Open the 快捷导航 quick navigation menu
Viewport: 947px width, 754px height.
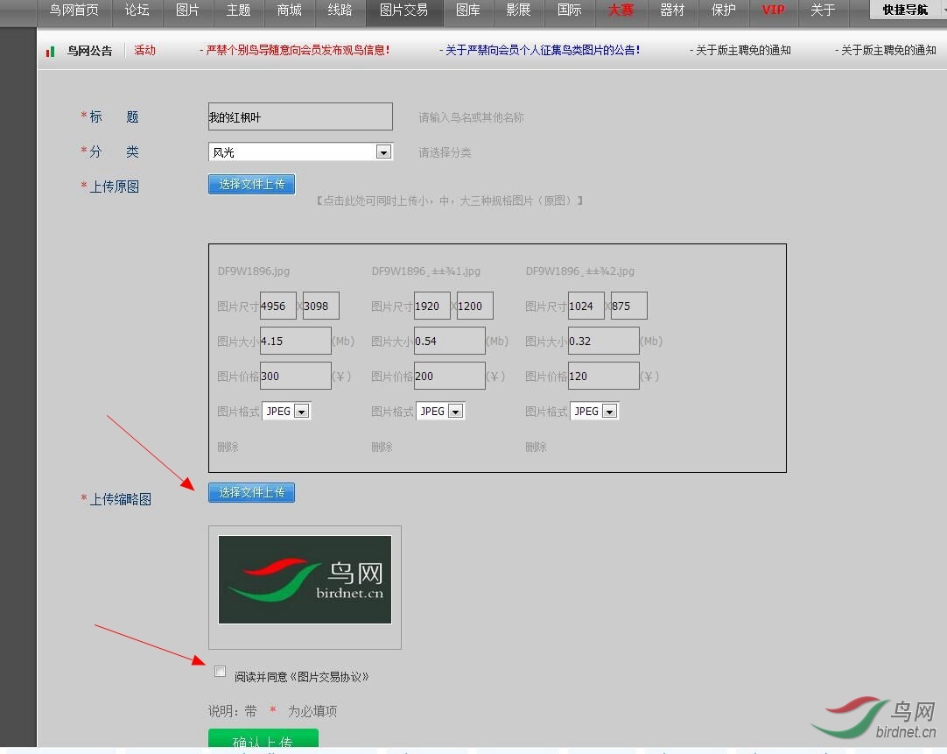point(905,11)
